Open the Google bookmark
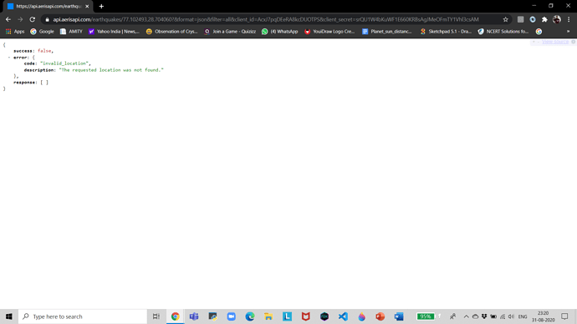Screen dimensions: 577x324 [42, 32]
